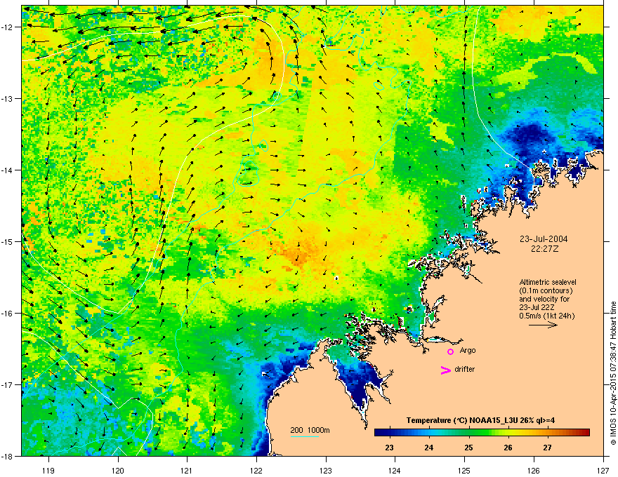Image resolution: width=618 pixels, height=477 pixels.
Task: Click the 'Argo' legend label
Action: [x=468, y=351]
